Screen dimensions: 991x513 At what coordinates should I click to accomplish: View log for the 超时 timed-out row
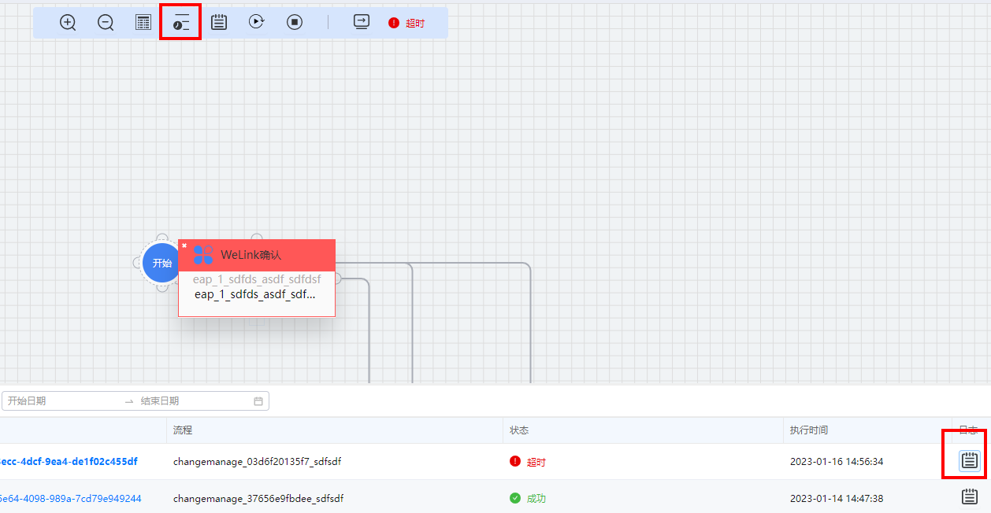[x=970, y=461]
